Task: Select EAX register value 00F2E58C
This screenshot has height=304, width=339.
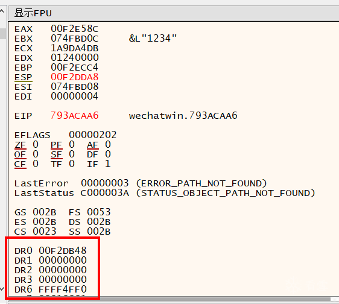Action: (x=75, y=29)
